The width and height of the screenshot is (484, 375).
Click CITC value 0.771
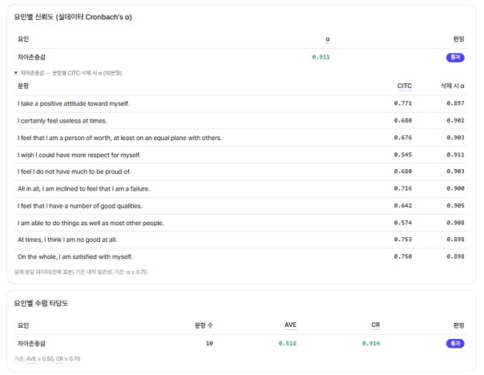(403, 103)
